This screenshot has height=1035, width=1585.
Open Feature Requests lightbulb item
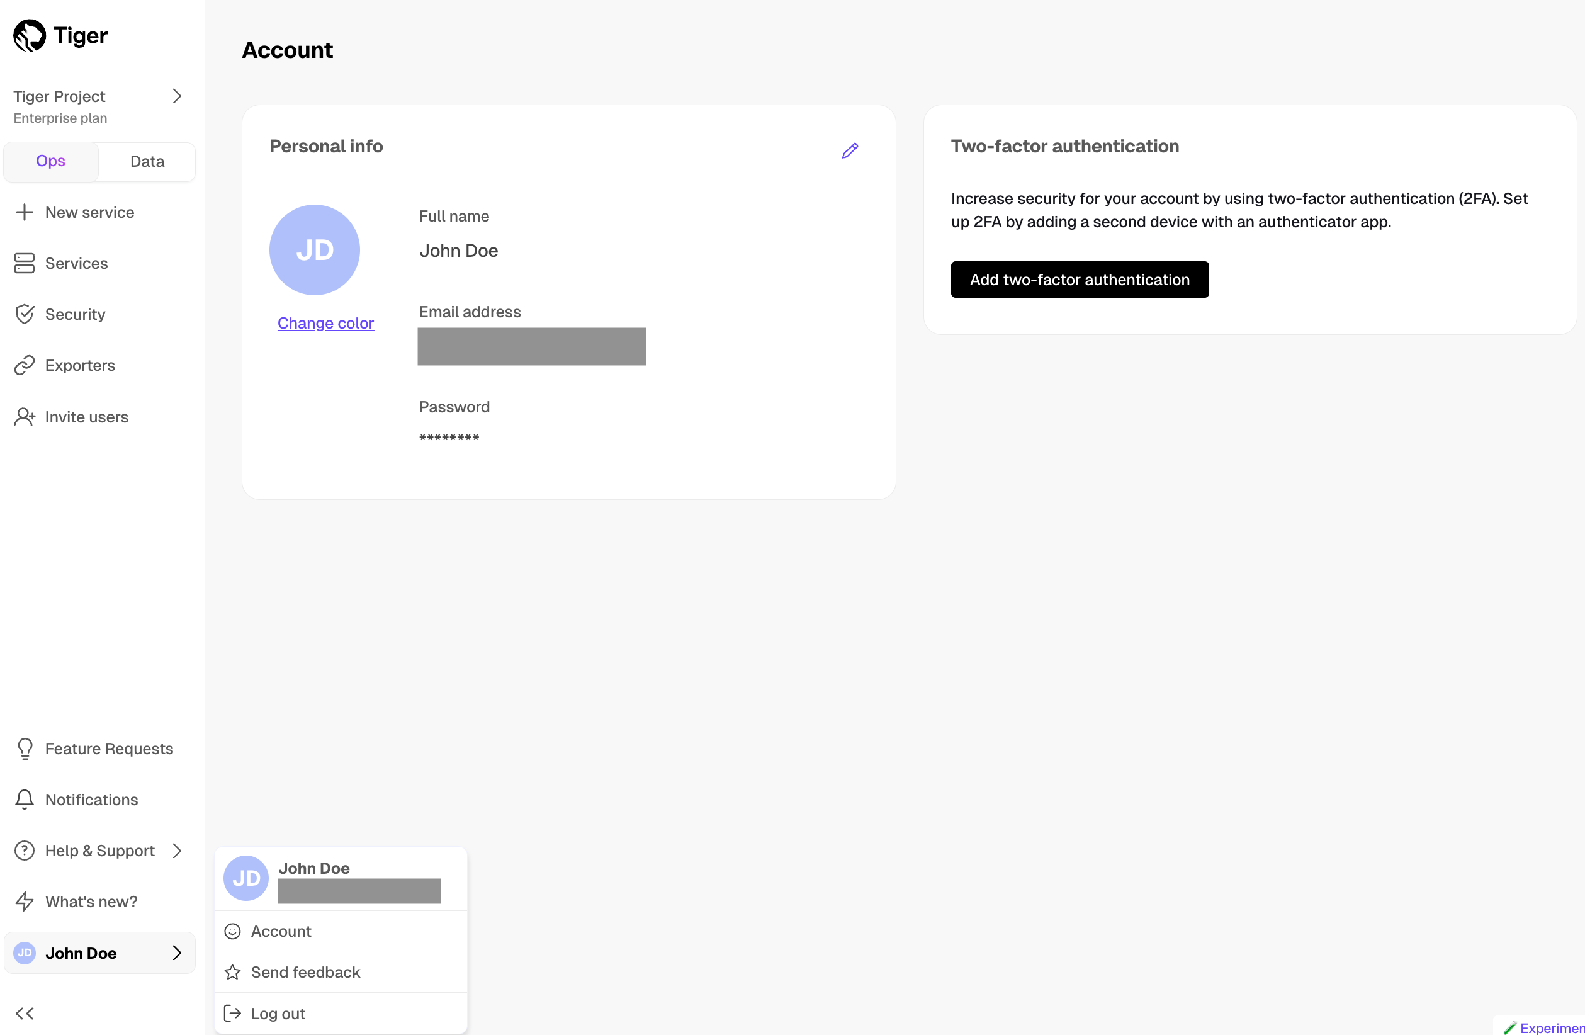[108, 749]
